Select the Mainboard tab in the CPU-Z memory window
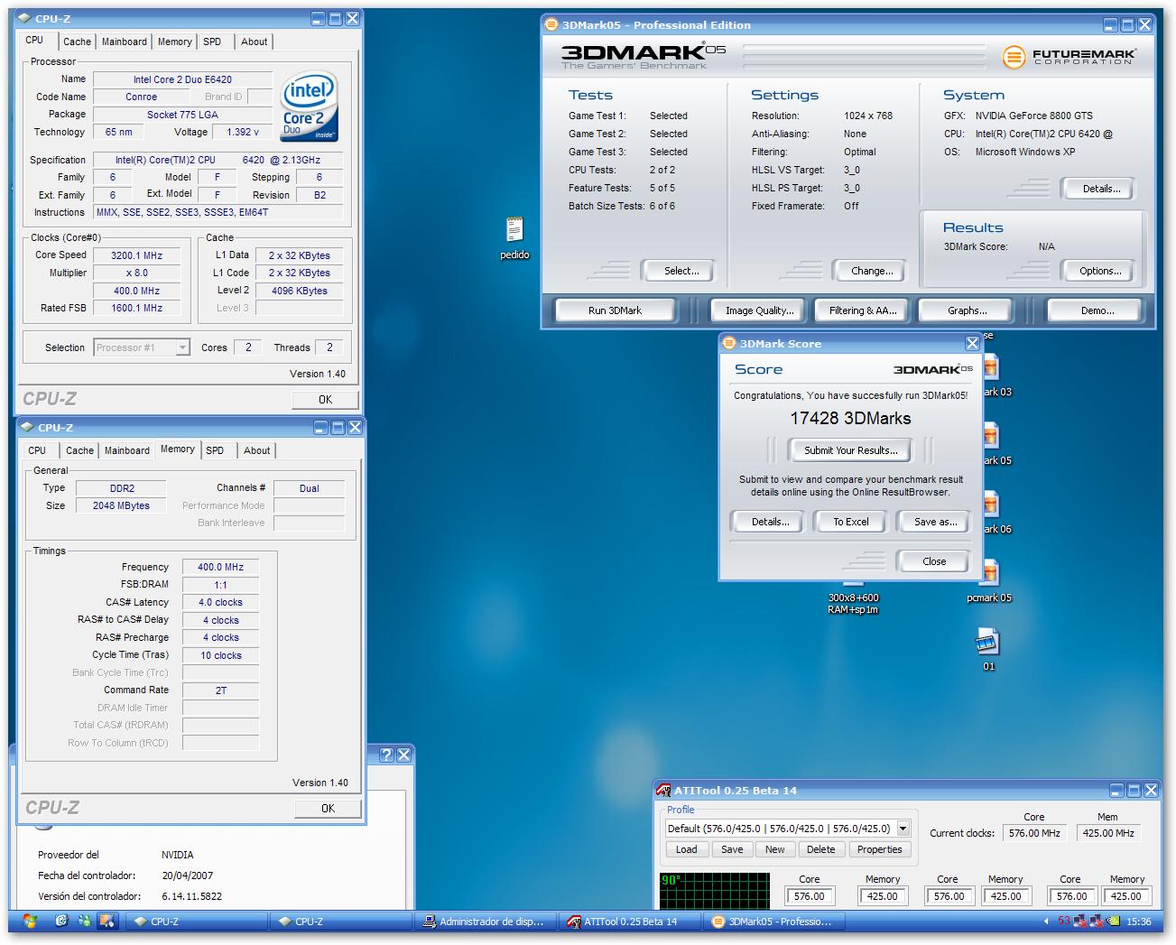The width and height of the screenshot is (1176, 945). point(127,450)
